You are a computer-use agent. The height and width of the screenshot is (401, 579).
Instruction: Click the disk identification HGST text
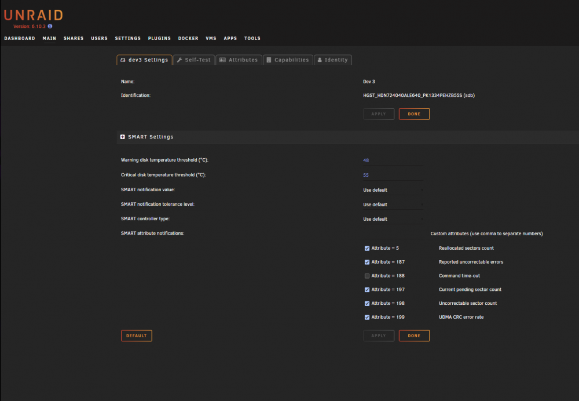pos(419,96)
